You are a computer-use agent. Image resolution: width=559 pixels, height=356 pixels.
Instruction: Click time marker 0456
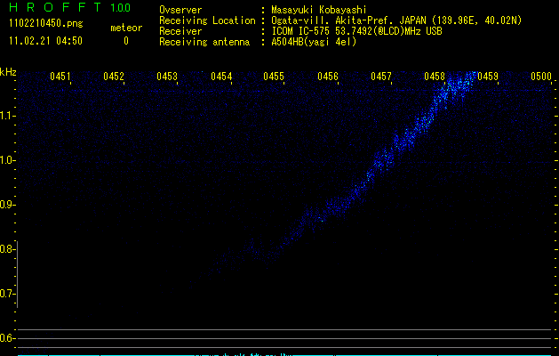[x=328, y=77]
